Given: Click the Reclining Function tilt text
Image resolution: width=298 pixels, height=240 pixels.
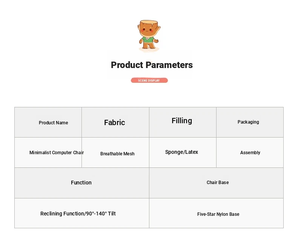Looking at the screenshot, I should coord(78,214).
